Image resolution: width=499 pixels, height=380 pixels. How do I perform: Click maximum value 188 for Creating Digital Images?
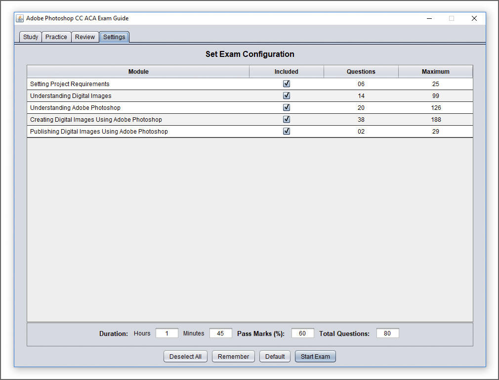pos(436,120)
